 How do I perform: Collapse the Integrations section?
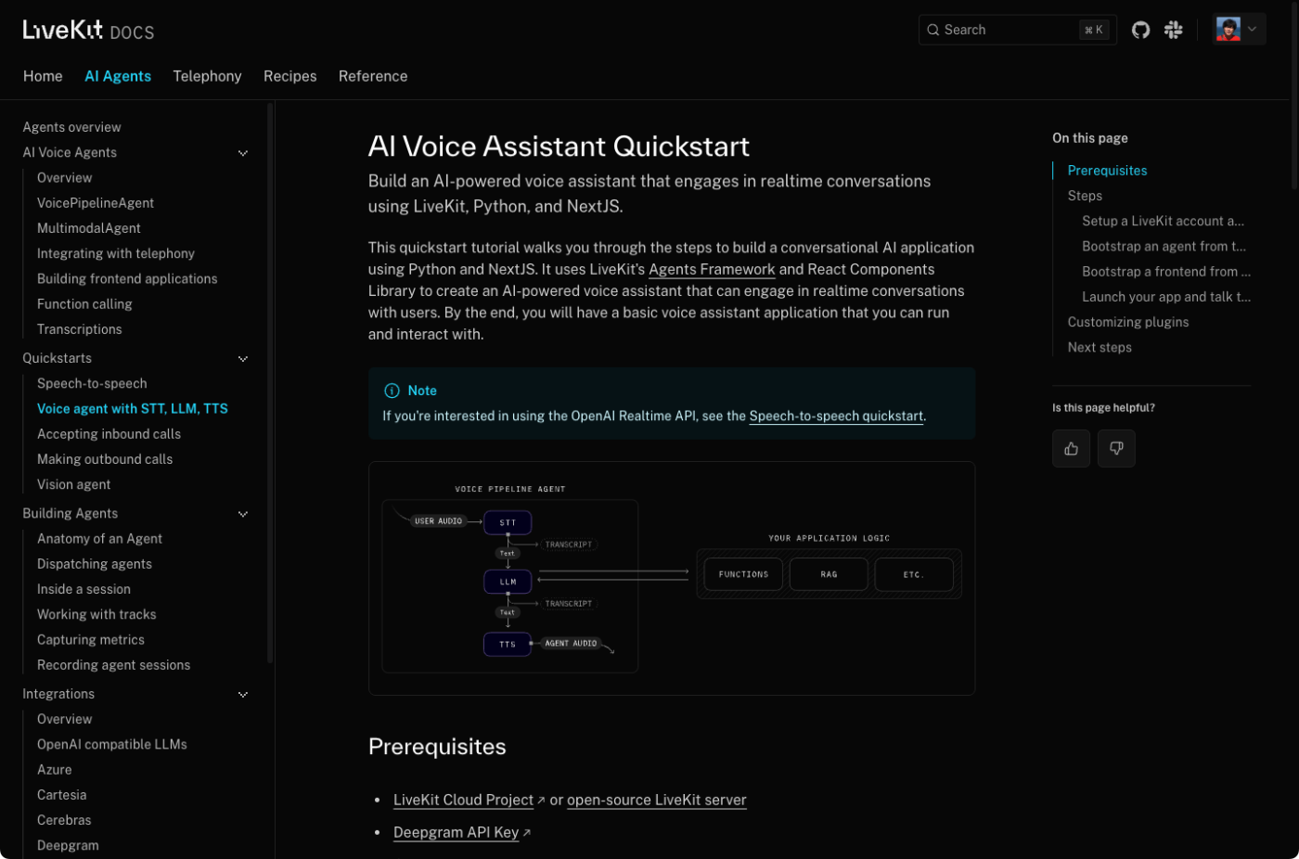click(x=243, y=695)
